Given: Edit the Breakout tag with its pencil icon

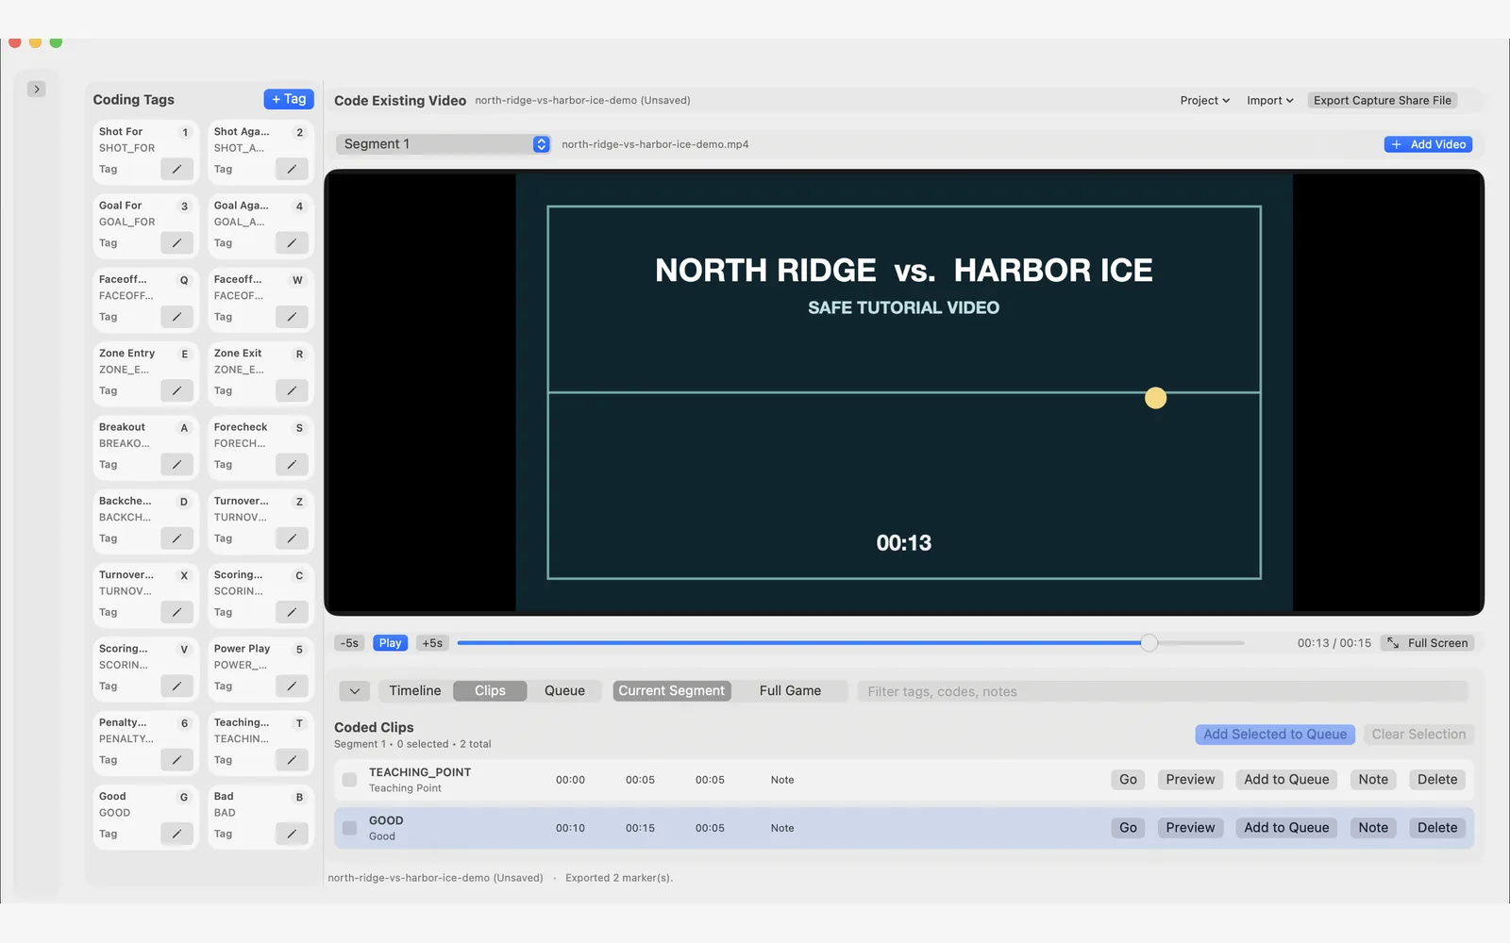Looking at the screenshot, I should (x=176, y=465).
